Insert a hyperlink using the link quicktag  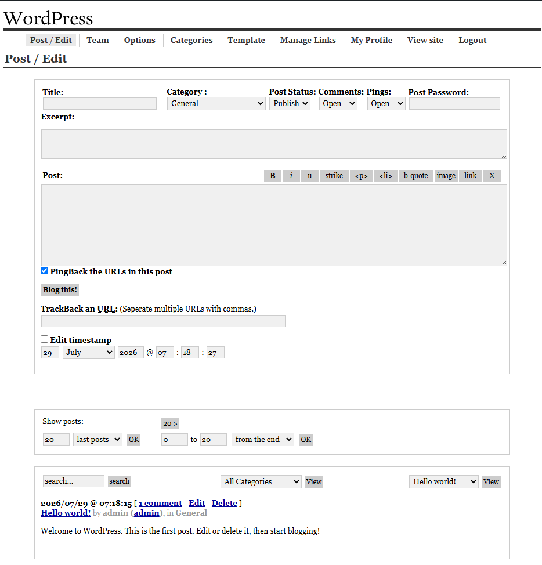coord(470,176)
